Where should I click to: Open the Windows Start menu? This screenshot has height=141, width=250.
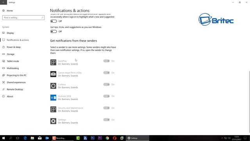(x=4, y=138)
